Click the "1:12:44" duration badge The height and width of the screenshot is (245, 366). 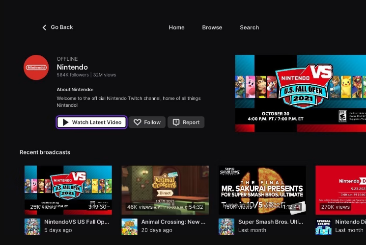[x=291, y=207]
